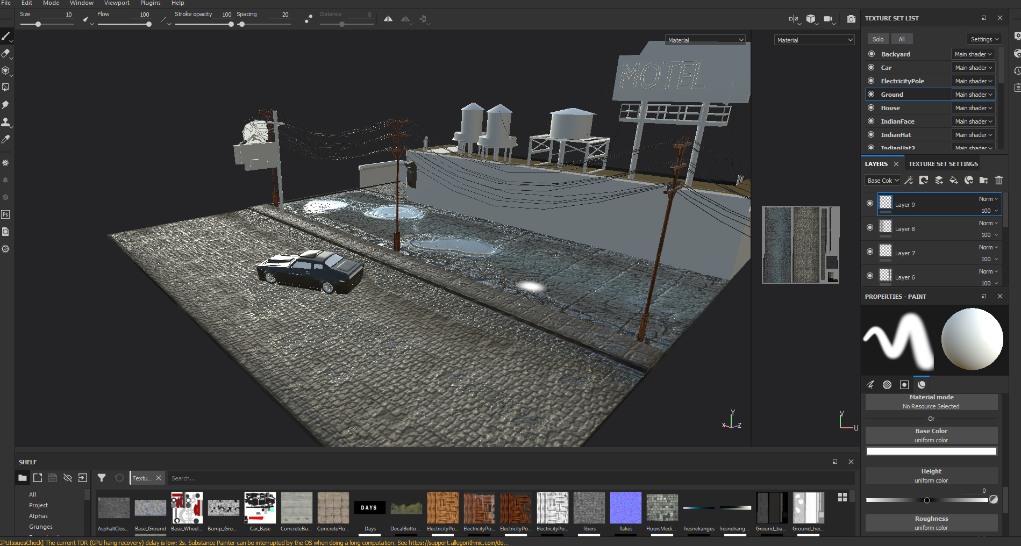This screenshot has width=1021, height=546.
Task: Switch to Texture Set Settings tab
Action: point(943,164)
